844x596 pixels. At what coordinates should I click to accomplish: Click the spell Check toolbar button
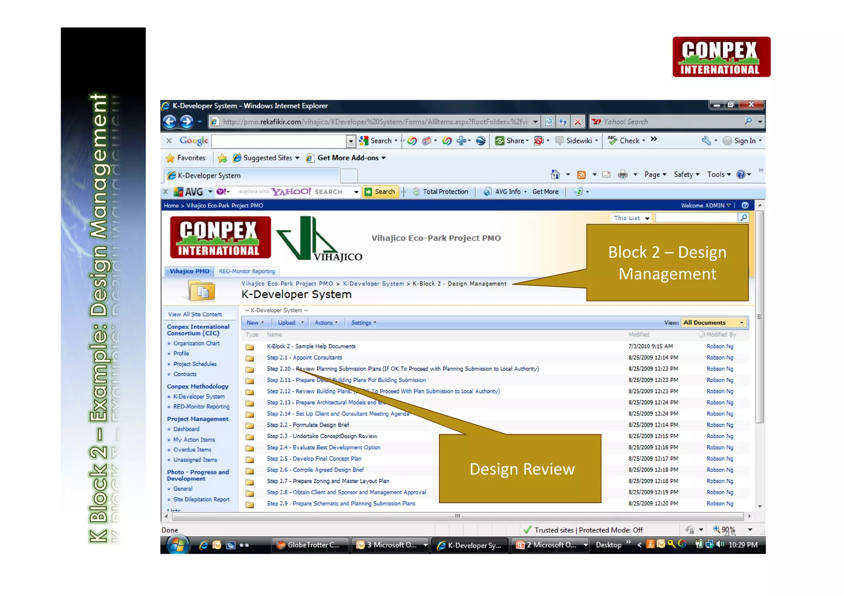(x=626, y=141)
